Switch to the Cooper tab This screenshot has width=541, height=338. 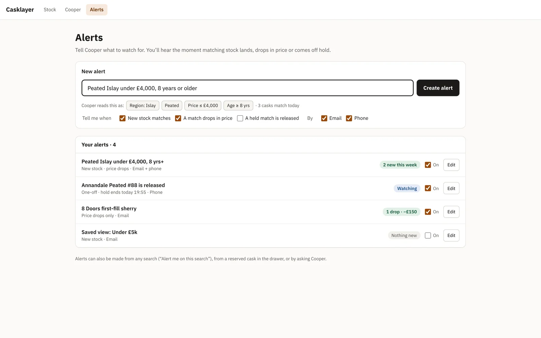click(x=73, y=10)
